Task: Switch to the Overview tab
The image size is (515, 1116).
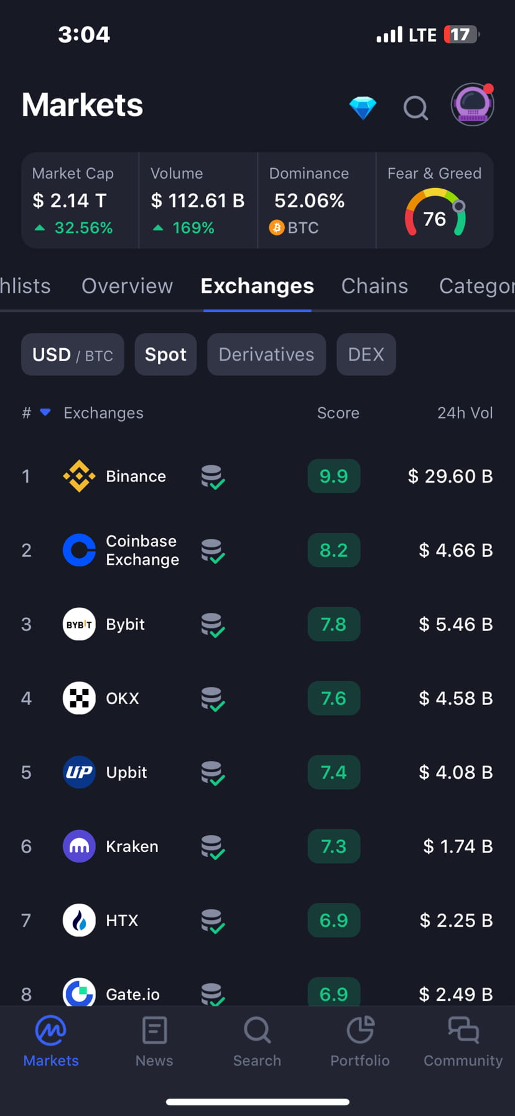Action: coord(126,286)
